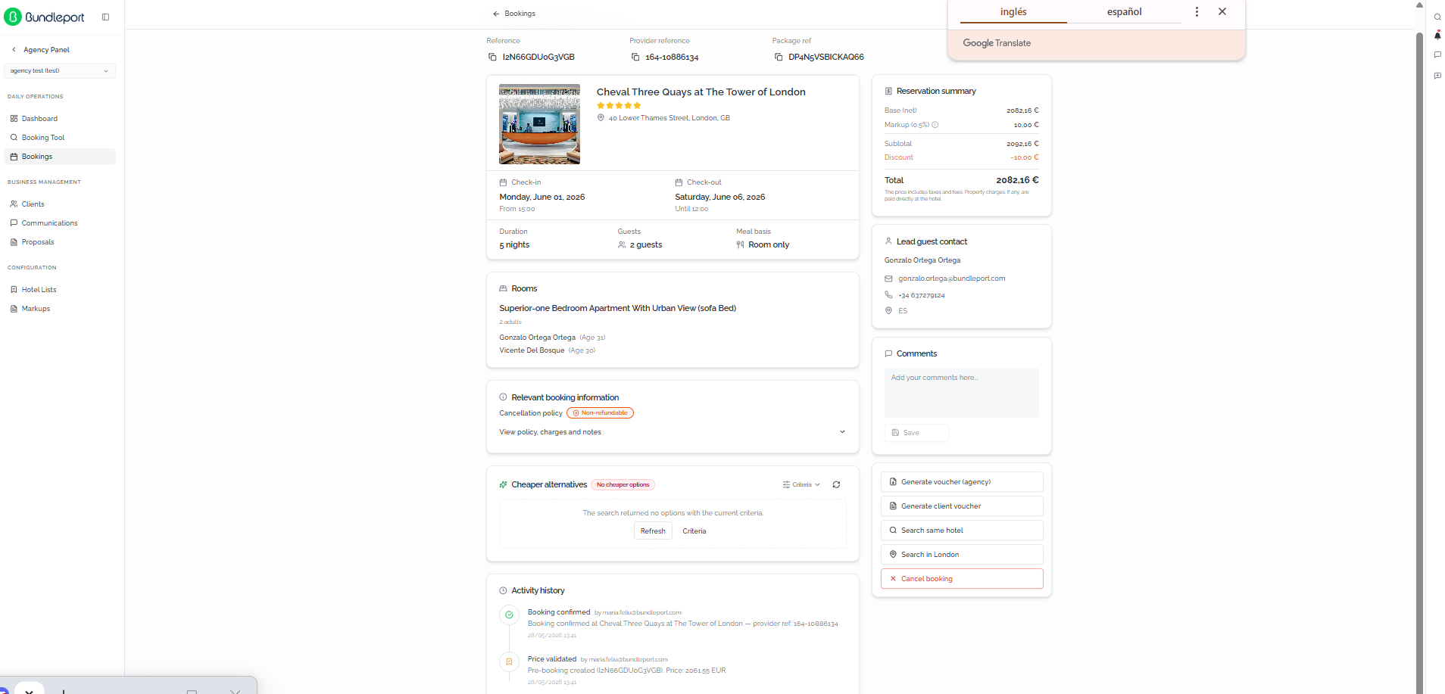The width and height of the screenshot is (1445, 694).
Task: Focus the comments text area
Action: (x=962, y=393)
